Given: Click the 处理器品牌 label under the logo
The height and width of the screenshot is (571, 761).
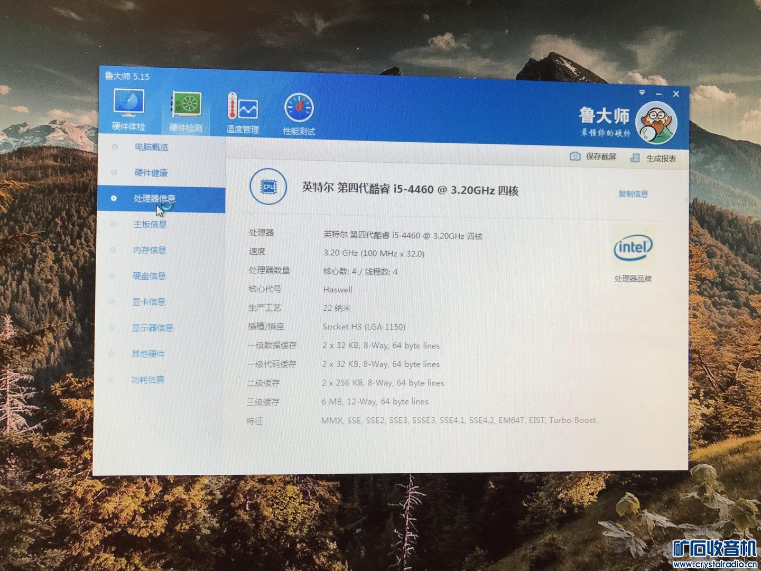Looking at the screenshot, I should click(633, 279).
